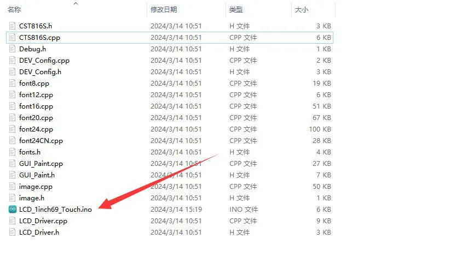The image size is (461, 256).
Task: Select the file name font8.cpp
Action: pyautogui.click(x=34, y=84)
